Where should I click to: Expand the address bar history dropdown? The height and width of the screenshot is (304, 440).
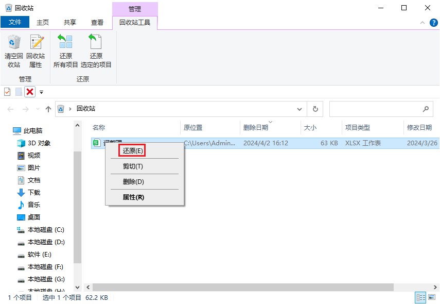pos(300,109)
